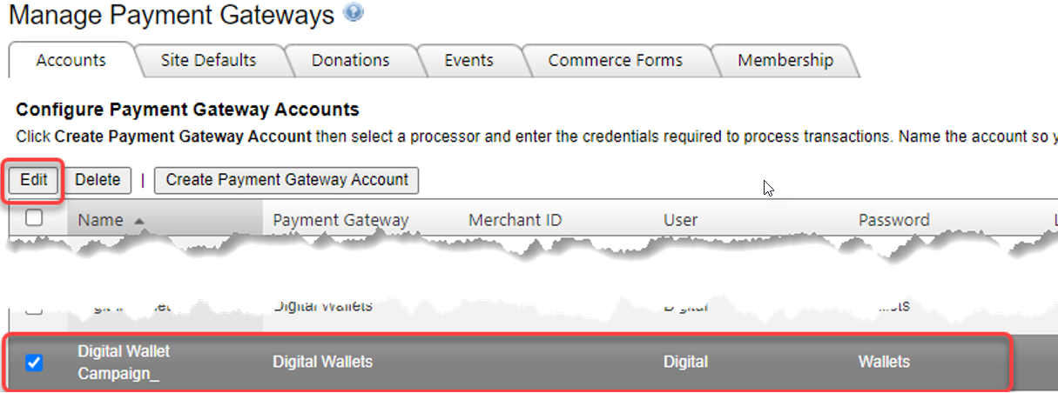Viewport: 1058px width, 393px height.
Task: Toggle the select-all checkbox in table header
Action: [x=34, y=218]
